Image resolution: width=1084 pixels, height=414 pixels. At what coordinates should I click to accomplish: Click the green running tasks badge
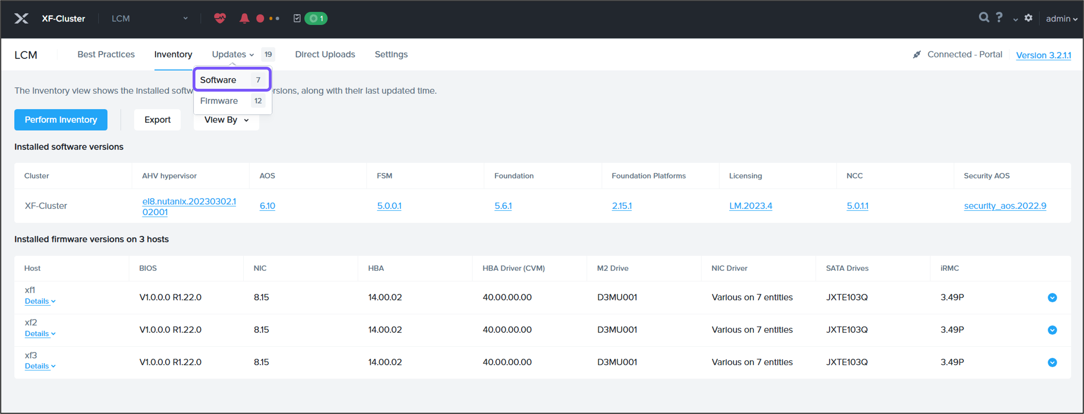pos(316,18)
